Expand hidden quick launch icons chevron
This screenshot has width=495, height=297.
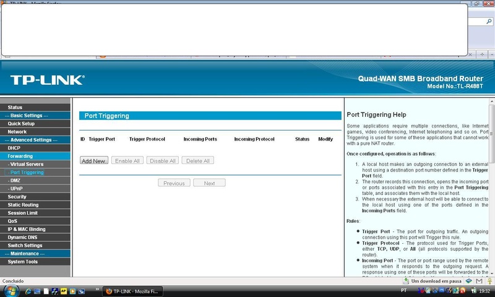point(97,289)
